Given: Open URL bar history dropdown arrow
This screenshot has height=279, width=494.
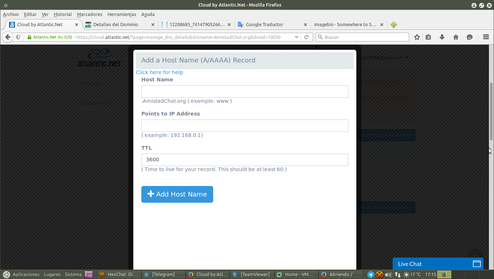Looking at the screenshot, I should coord(296,37).
